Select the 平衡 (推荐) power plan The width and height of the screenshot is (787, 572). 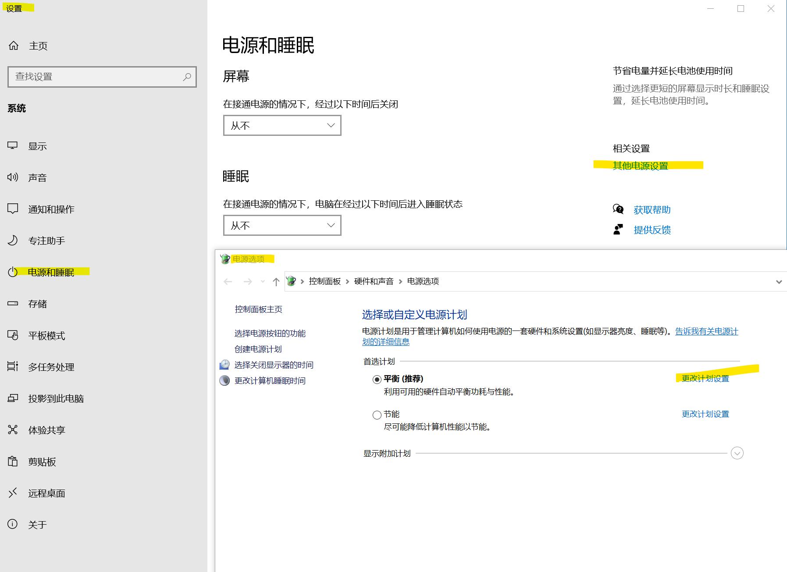tap(376, 379)
